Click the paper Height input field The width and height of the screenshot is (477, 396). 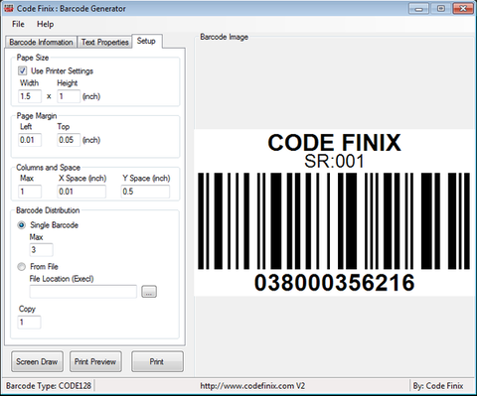[69, 96]
